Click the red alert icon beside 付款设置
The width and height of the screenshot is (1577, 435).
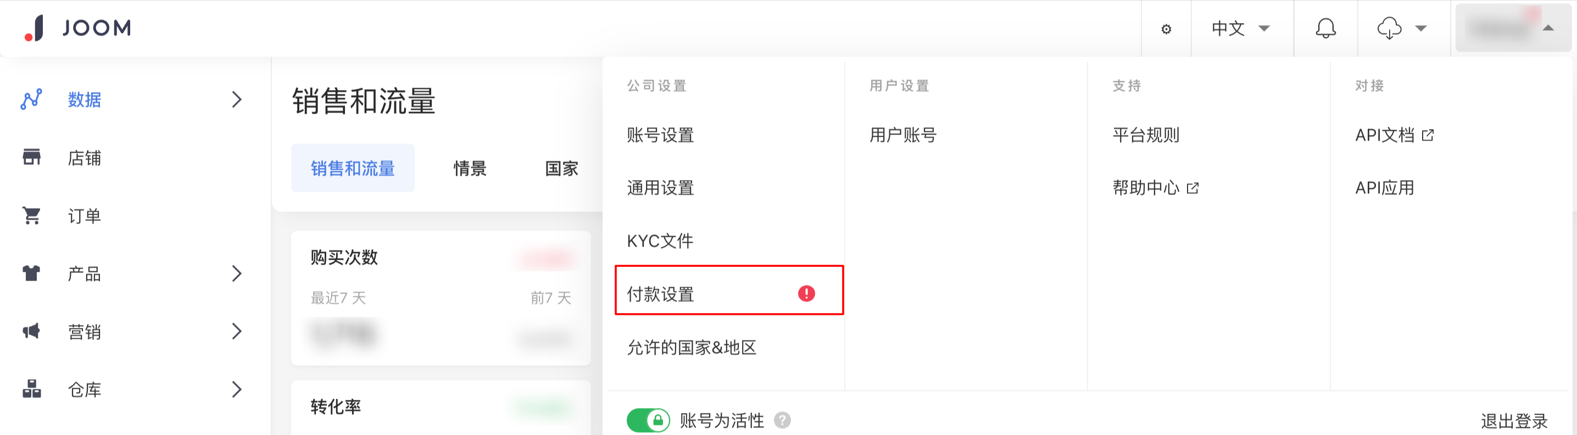pos(806,294)
